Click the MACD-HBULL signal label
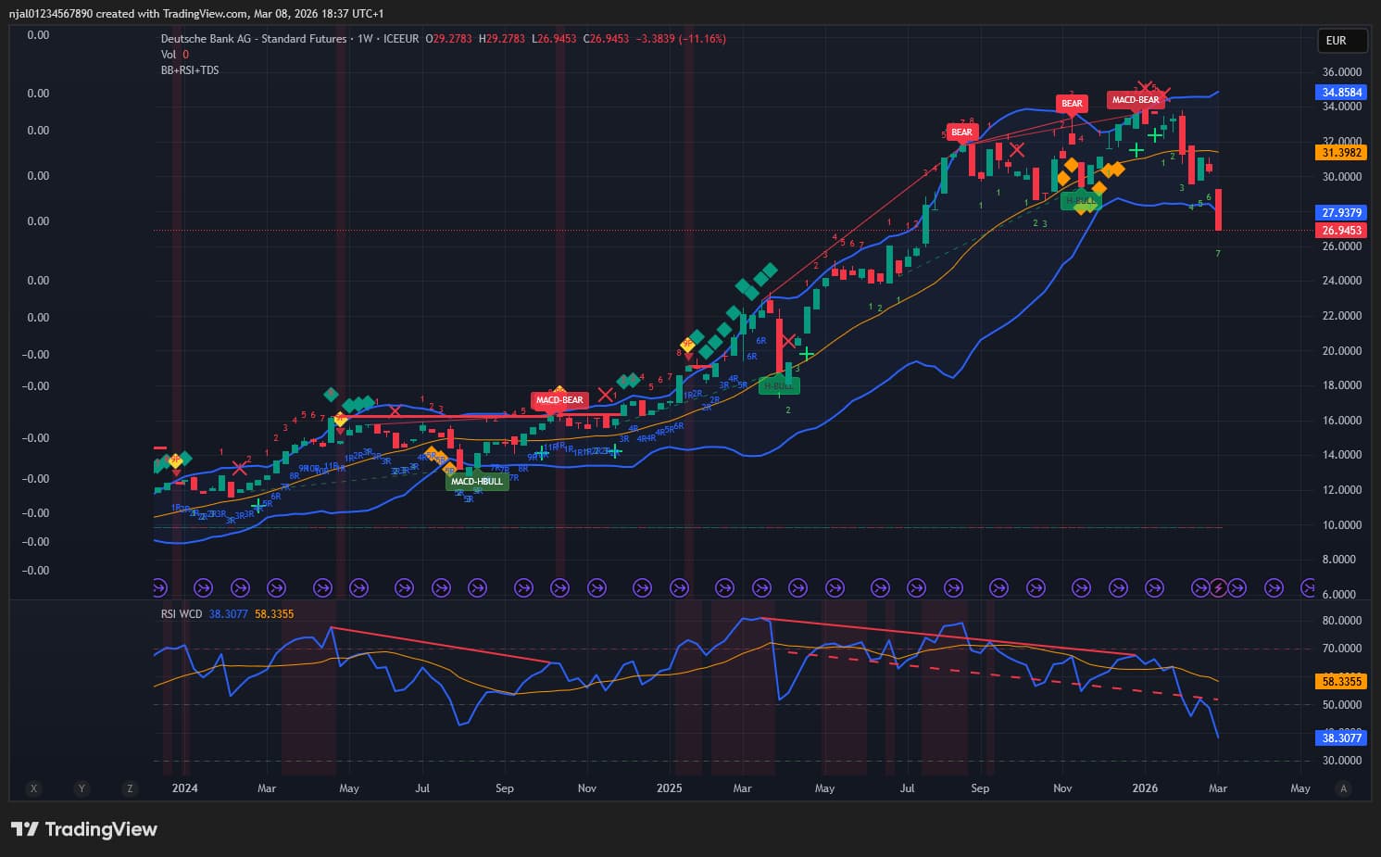This screenshot has width=1381, height=857. click(477, 482)
